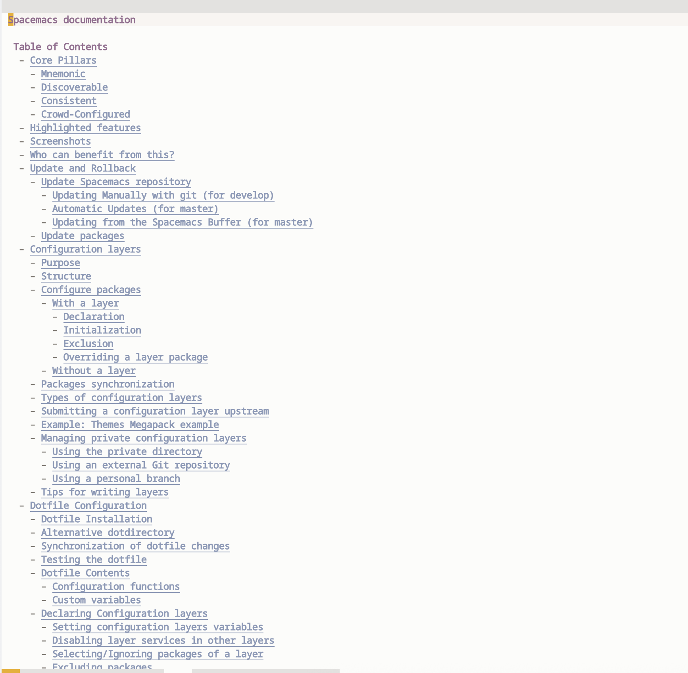Go to Disabling layer services in other layers
The height and width of the screenshot is (673, 688).
coord(163,640)
